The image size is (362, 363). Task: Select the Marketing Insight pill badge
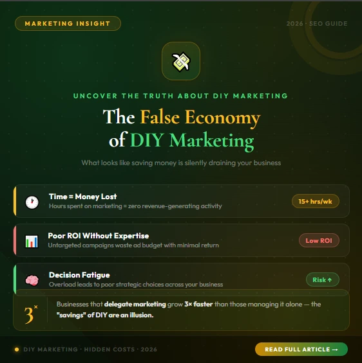click(68, 23)
